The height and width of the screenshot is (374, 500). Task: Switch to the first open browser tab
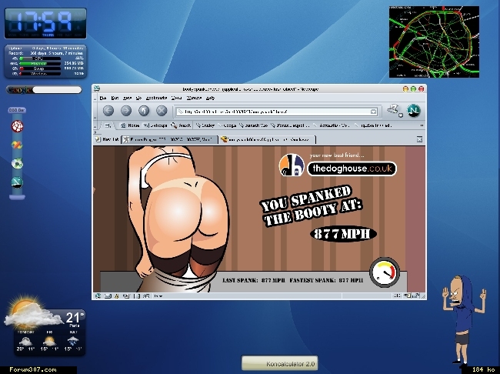click(x=169, y=139)
